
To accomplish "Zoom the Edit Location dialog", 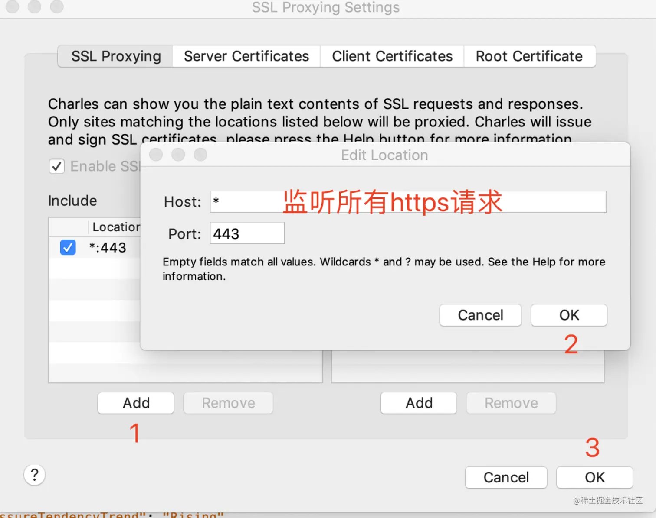I will 200,155.
